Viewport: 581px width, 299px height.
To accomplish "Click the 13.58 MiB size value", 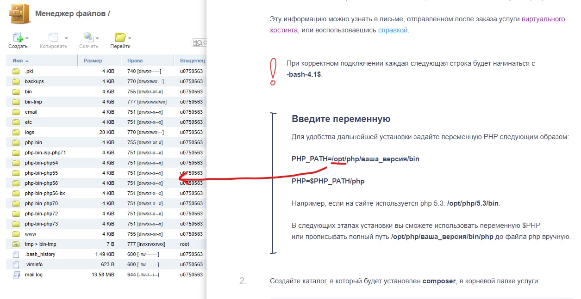I will [103, 275].
